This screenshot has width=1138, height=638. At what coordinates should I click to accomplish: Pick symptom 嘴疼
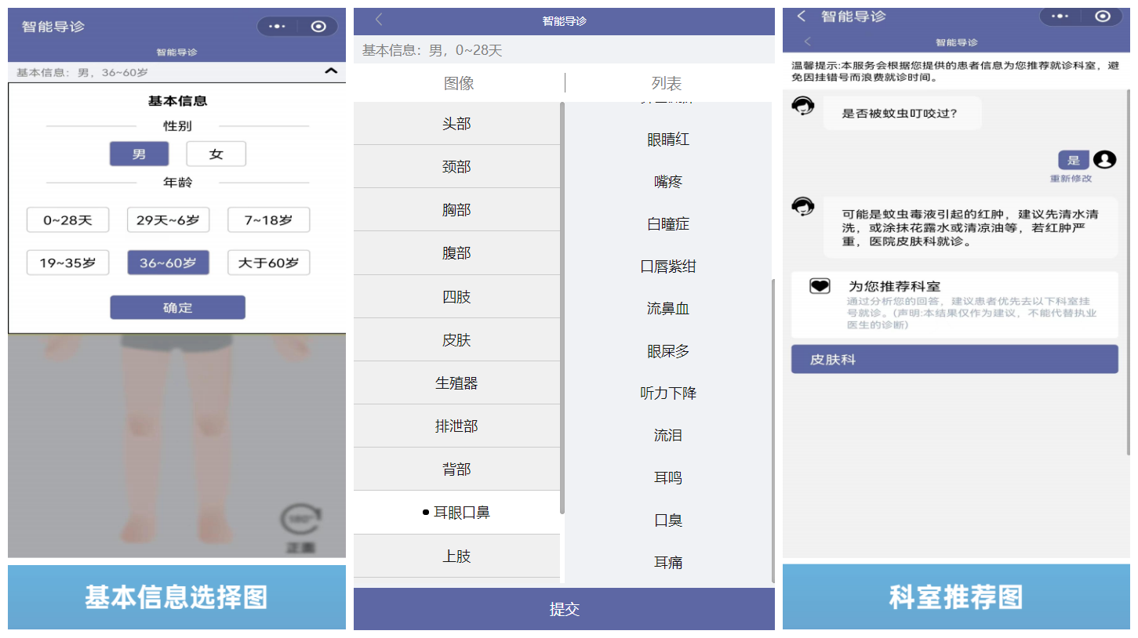coord(668,182)
